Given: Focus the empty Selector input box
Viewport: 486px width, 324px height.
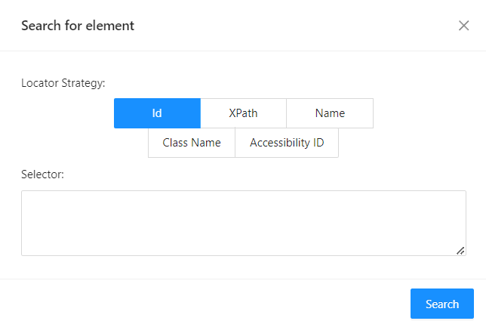Looking at the screenshot, I should point(243,223).
